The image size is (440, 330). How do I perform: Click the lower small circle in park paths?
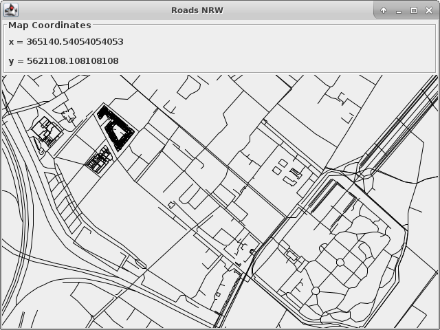(x=316, y=291)
